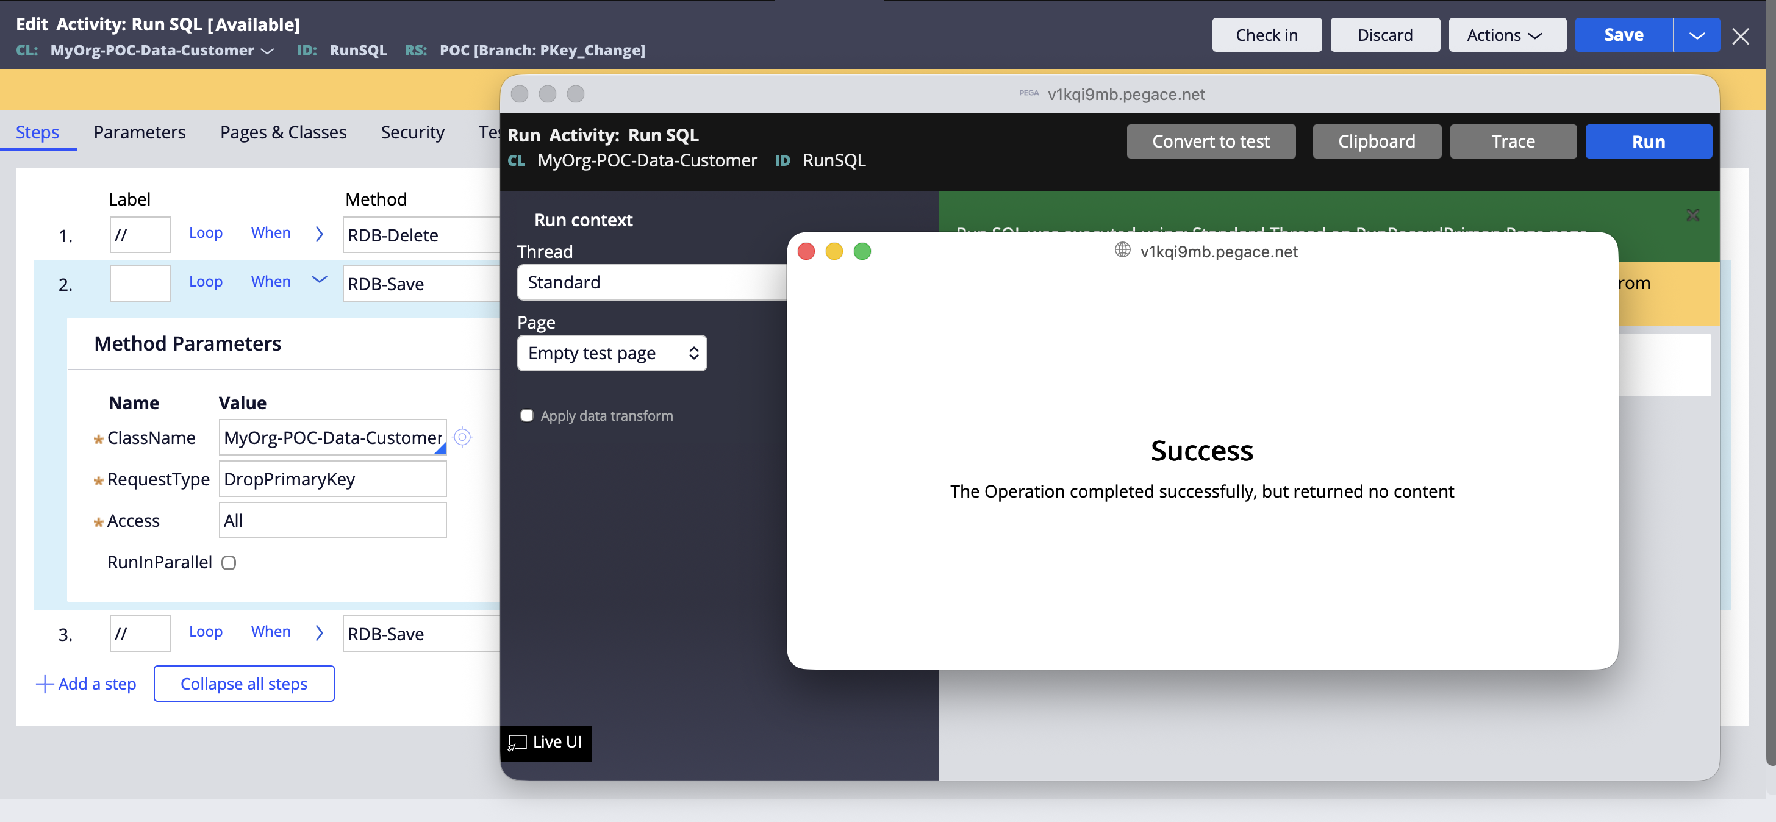The width and height of the screenshot is (1776, 822).
Task: Run the RunSQL activity
Action: click(1649, 141)
